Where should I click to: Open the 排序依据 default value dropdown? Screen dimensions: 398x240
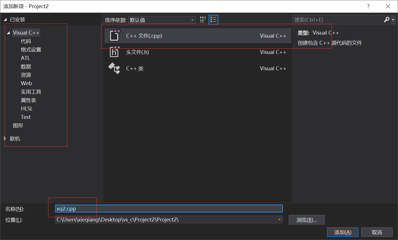click(192, 20)
